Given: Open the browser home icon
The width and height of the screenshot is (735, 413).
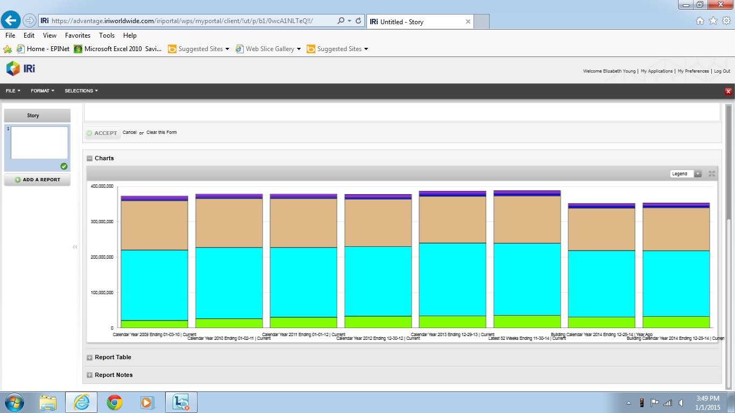Looking at the screenshot, I should 700,21.
